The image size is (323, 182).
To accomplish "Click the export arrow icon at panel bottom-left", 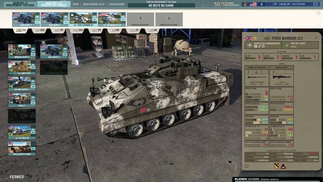I will (247, 166).
